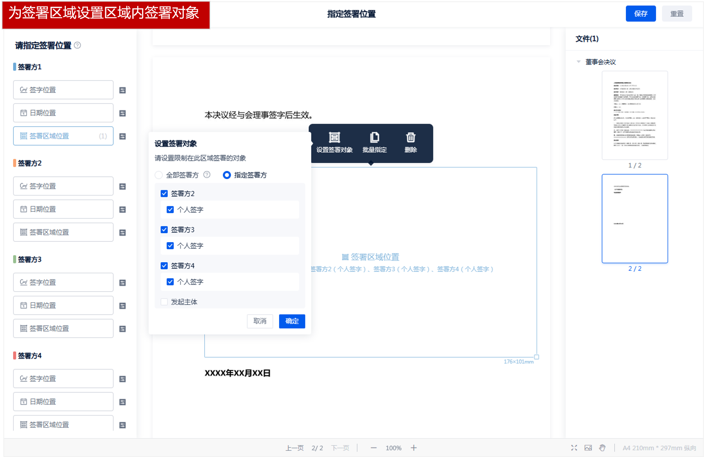This screenshot has height=457, width=704.
Task: Click the 批量指定 copy icon
Action: click(374, 138)
